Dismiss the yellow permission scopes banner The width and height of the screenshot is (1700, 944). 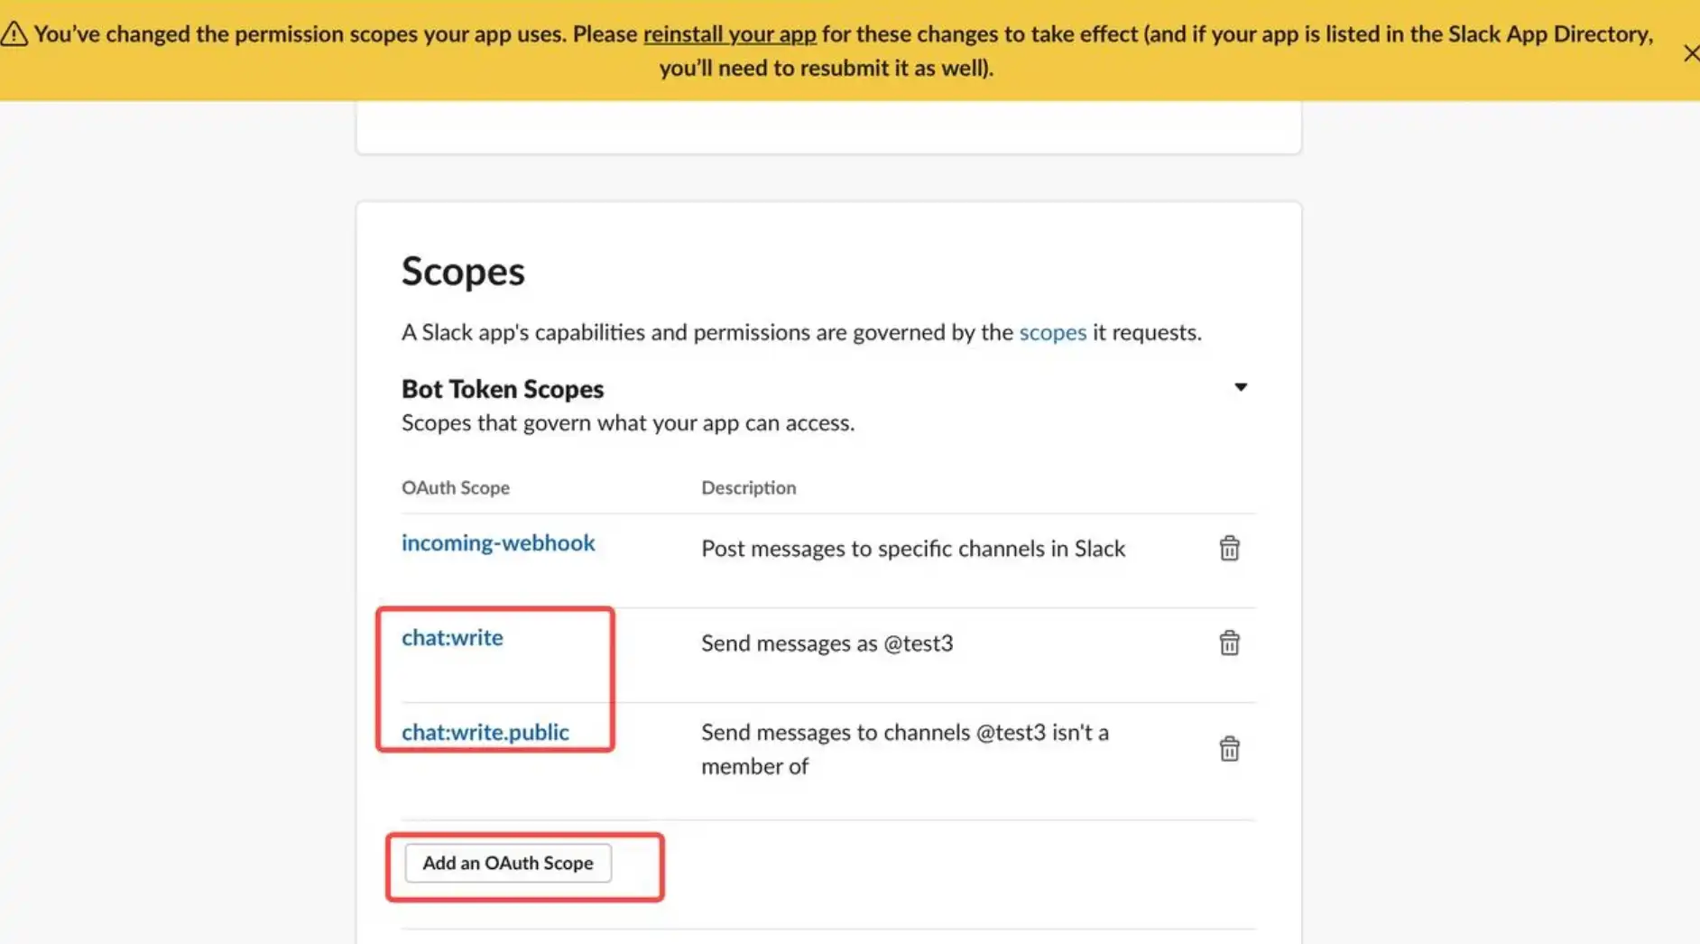[1690, 53]
